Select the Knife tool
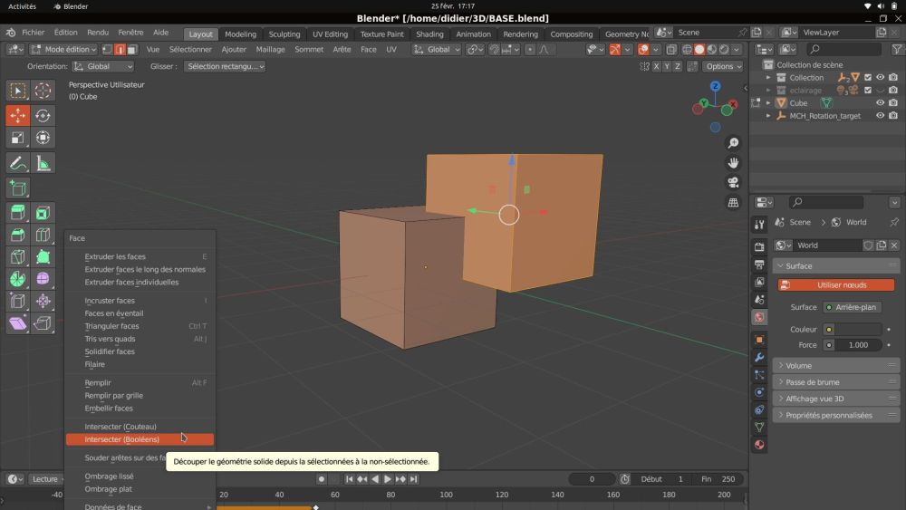Image resolution: width=906 pixels, height=510 pixels. coord(17,257)
